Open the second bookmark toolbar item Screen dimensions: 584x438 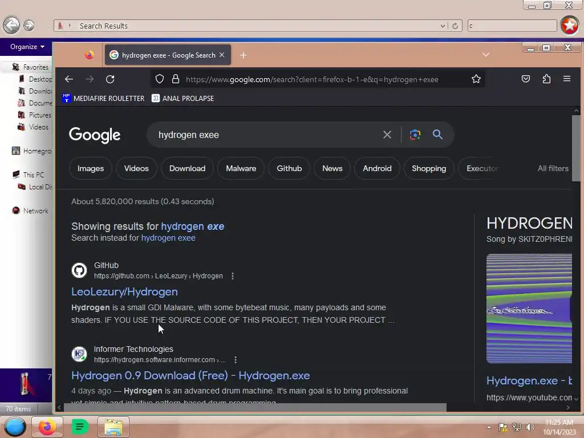(183, 98)
